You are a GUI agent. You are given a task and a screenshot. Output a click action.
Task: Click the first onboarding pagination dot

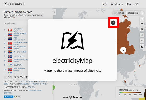coord(70,85)
